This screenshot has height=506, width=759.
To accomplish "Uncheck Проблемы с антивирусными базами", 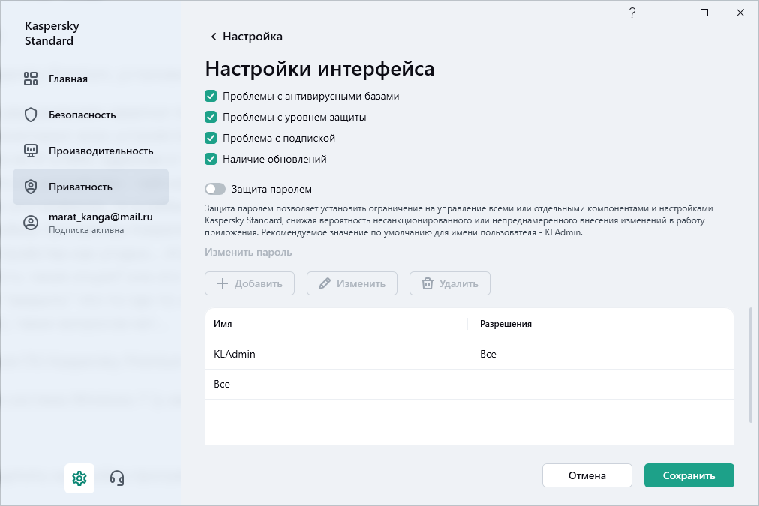I will pyautogui.click(x=211, y=96).
